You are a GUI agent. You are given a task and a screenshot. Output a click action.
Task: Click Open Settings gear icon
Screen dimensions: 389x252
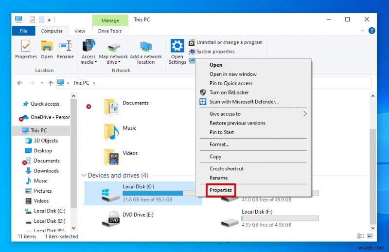pyautogui.click(x=177, y=46)
